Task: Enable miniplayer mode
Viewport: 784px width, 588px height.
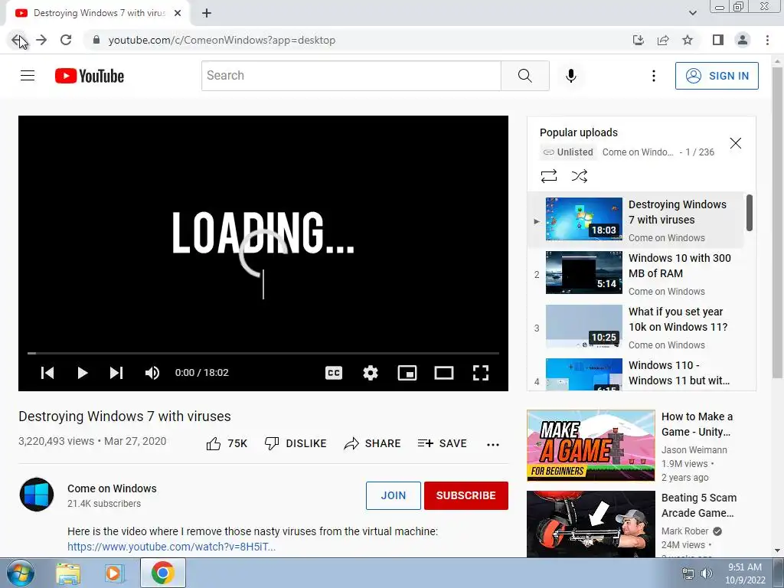Action: (x=407, y=373)
